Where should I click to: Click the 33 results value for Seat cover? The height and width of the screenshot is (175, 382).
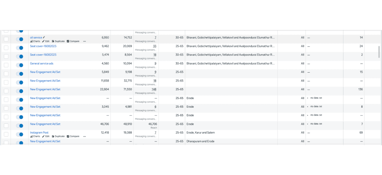155,46
